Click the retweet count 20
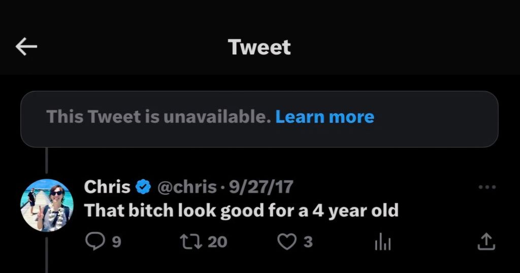Viewport: 520px width, 273px height. point(217,243)
